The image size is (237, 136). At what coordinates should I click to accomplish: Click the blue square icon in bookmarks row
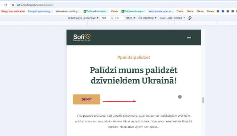click(223, 11)
